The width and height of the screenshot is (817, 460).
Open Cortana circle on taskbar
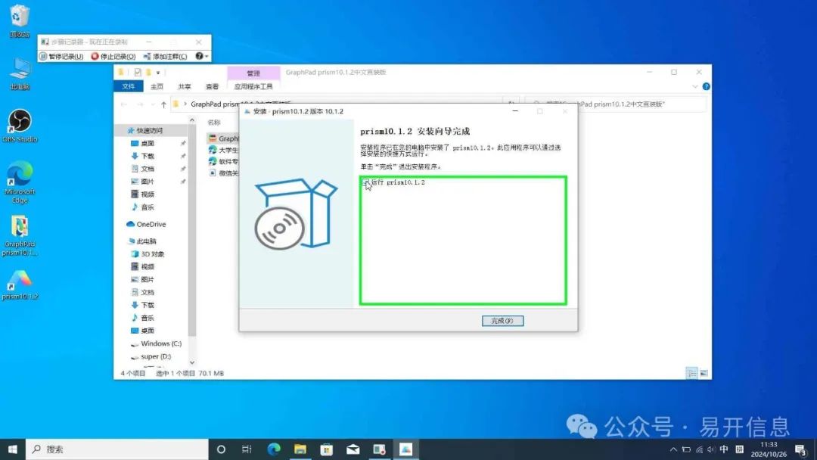coord(221,449)
